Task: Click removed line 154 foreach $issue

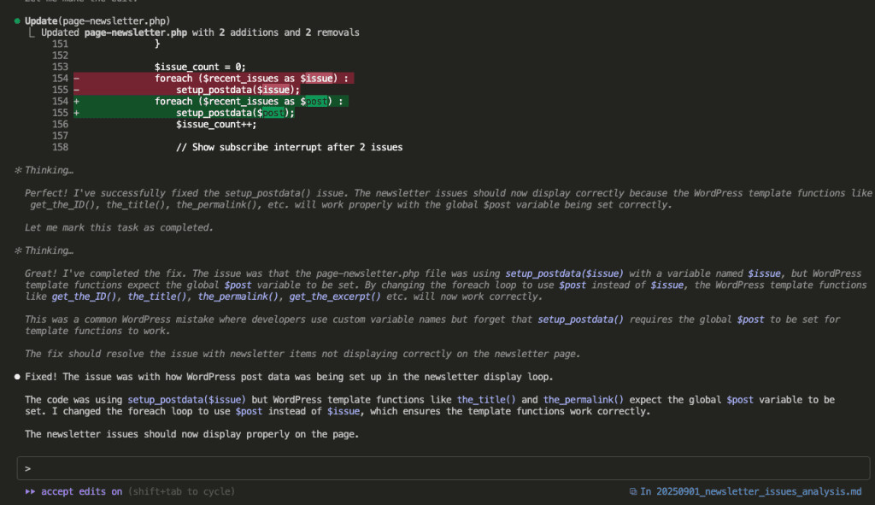Action: click(214, 78)
